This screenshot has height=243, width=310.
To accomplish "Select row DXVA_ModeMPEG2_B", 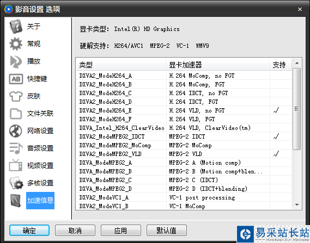I will [x=184, y=171].
